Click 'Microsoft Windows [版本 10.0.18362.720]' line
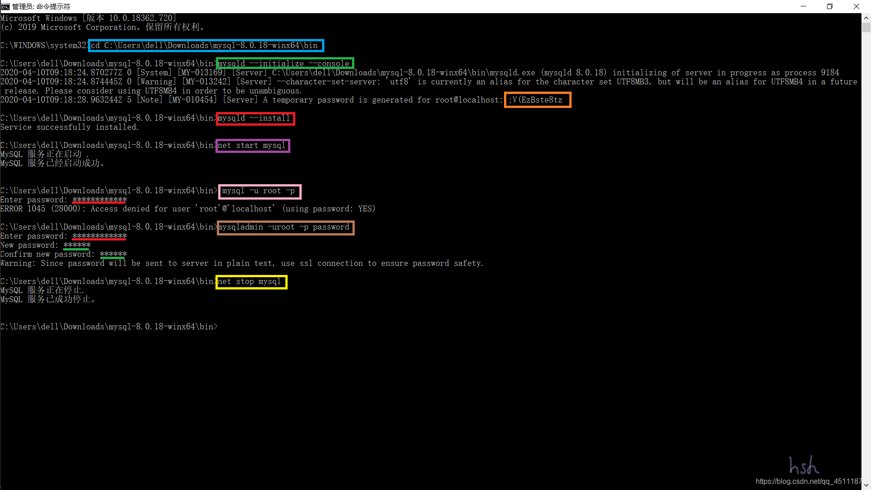The width and height of the screenshot is (871, 490). (x=88, y=18)
